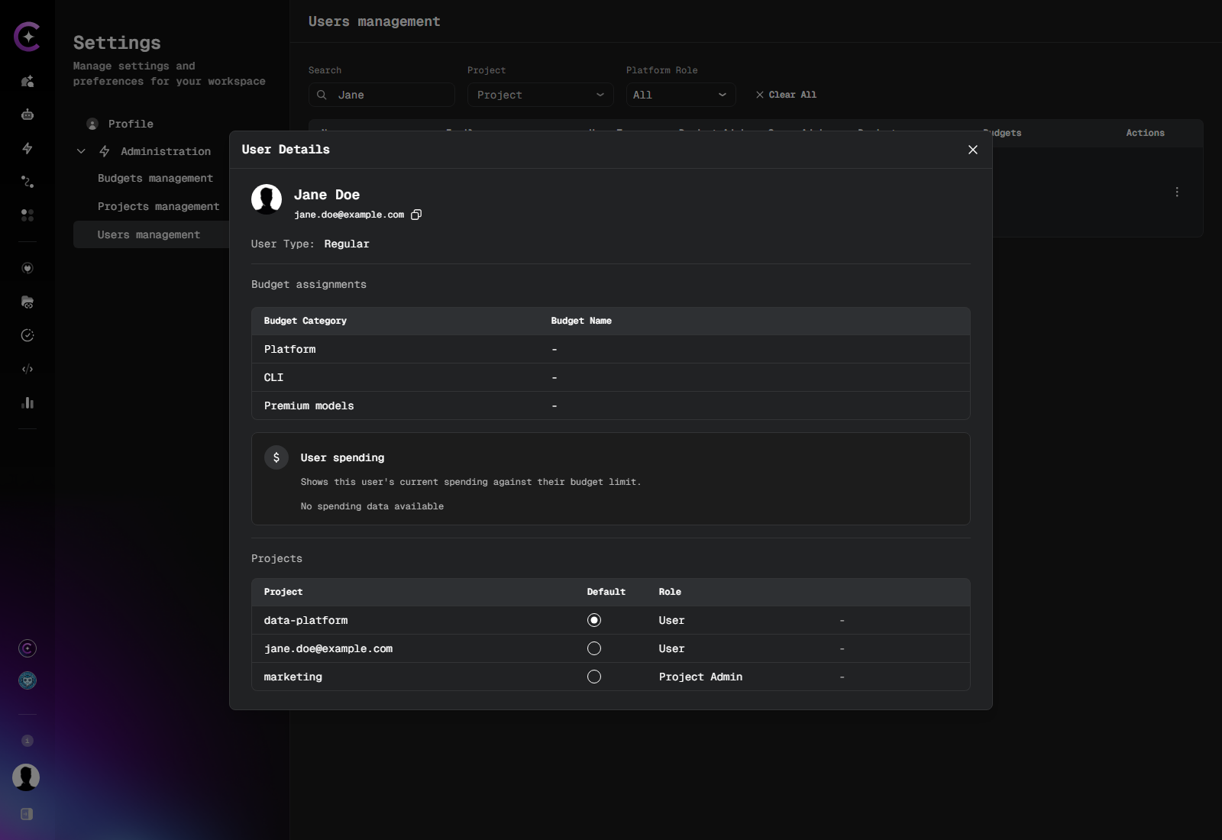Click Clear All filters

(786, 95)
